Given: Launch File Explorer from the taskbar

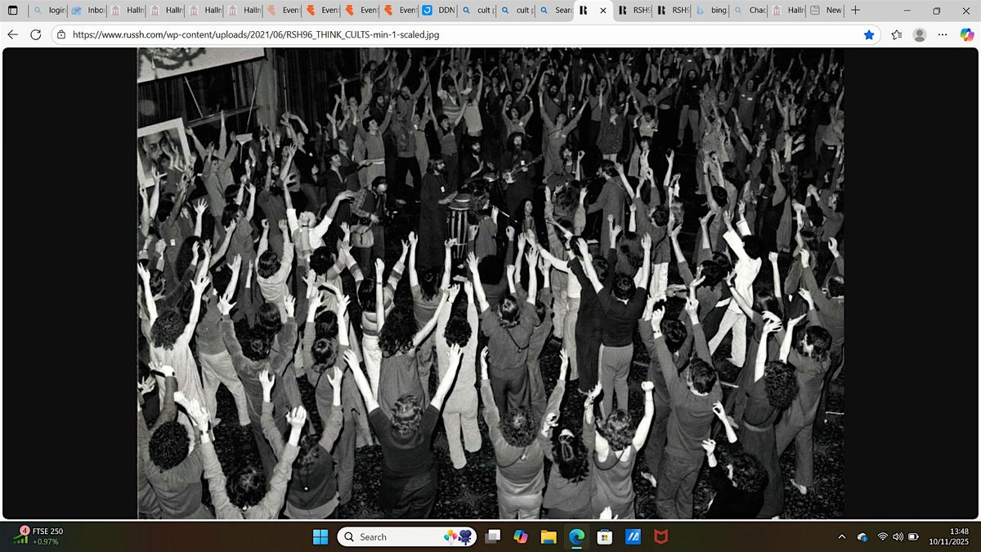Looking at the screenshot, I should point(549,536).
